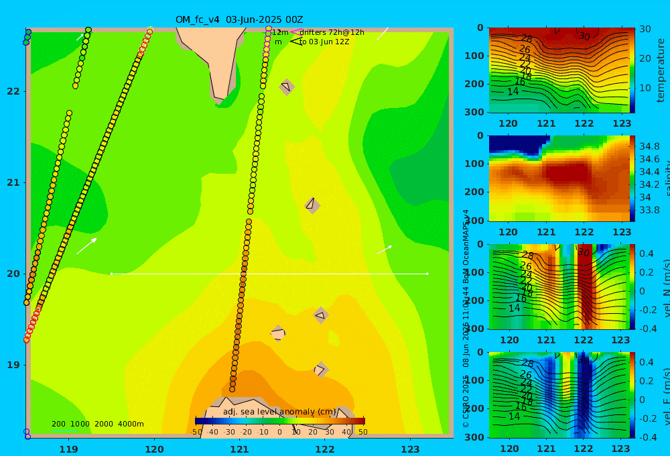This screenshot has height=456, width=670.
Task: Click the longitude "123" tick under the main map
Action: click(411, 449)
